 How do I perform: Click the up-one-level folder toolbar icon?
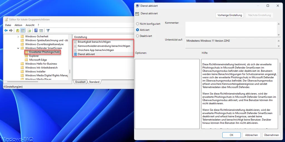click(x=18, y=31)
